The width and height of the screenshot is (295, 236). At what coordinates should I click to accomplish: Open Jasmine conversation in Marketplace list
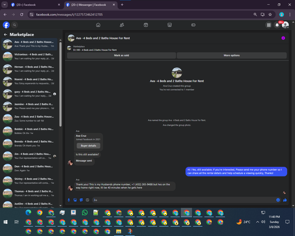29,106
